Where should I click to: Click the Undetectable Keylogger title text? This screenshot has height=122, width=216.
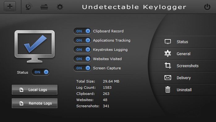coord(134,7)
